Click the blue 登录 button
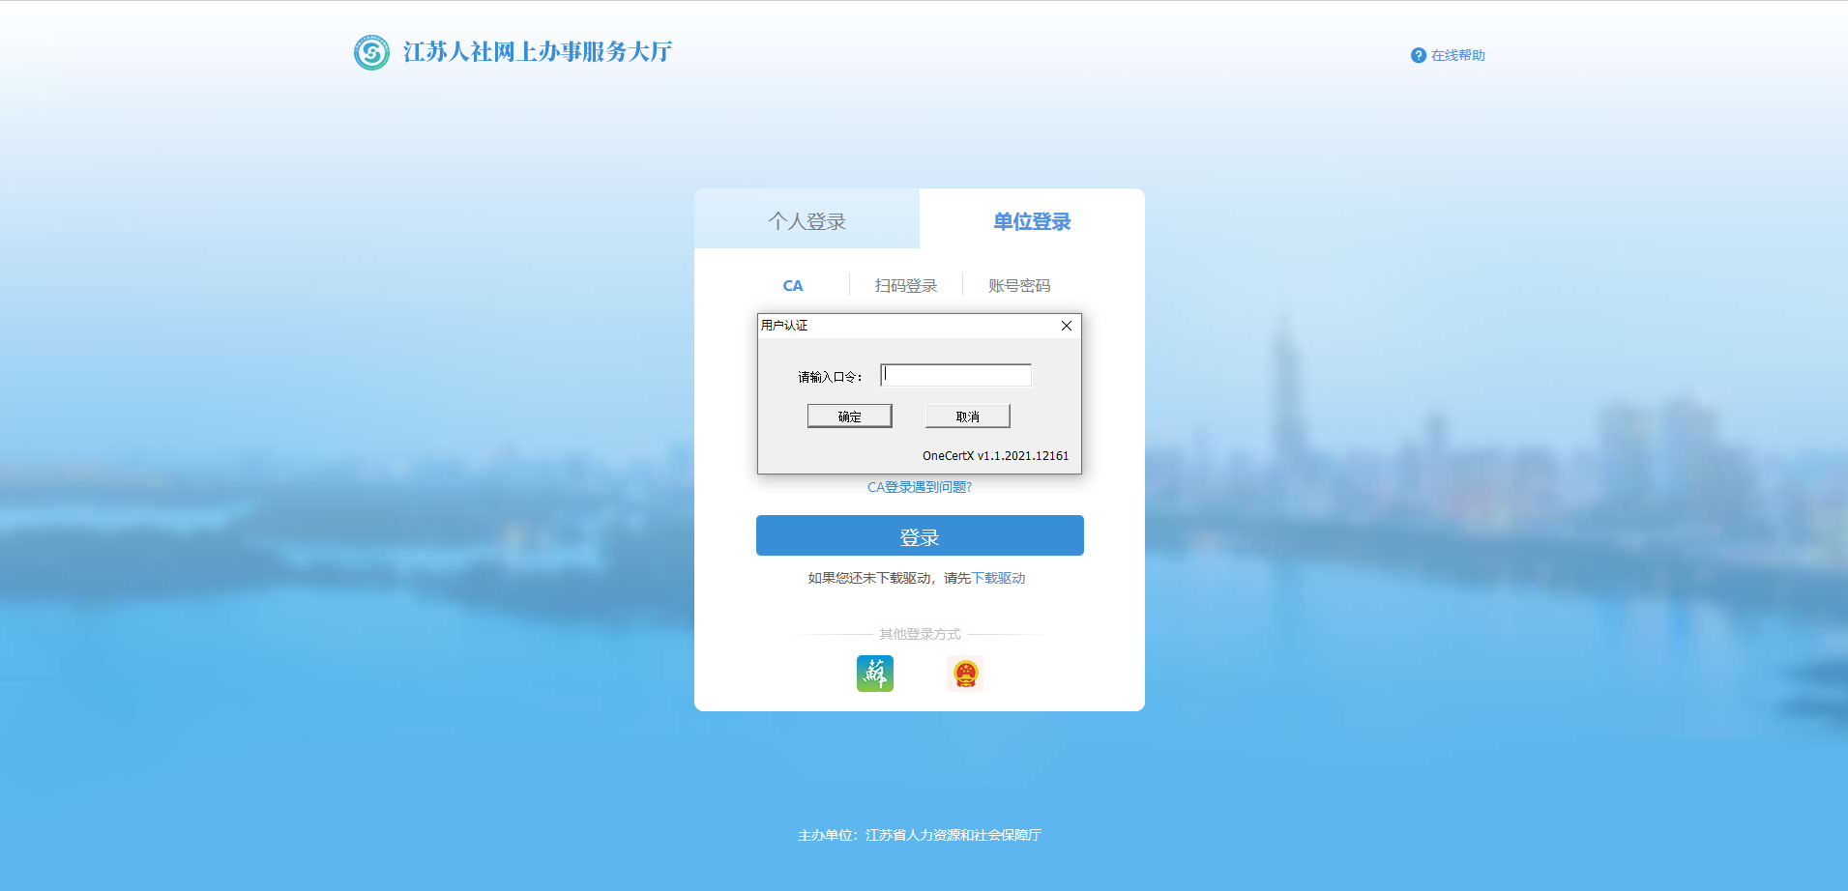 click(x=920, y=535)
